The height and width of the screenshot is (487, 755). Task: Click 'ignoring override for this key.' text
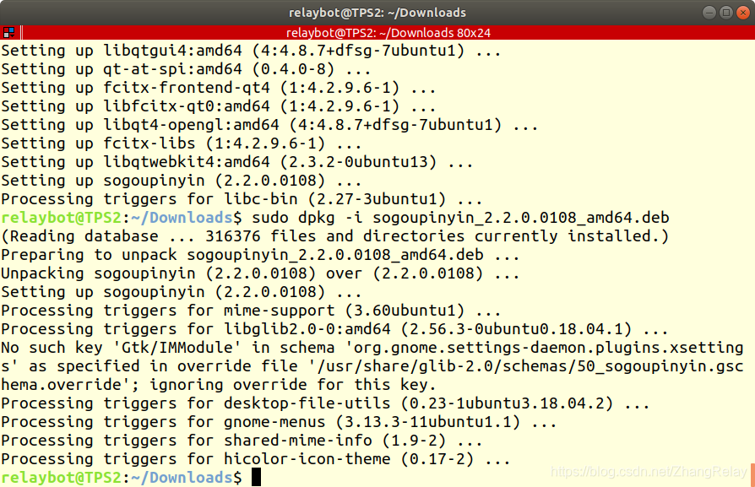293,385
